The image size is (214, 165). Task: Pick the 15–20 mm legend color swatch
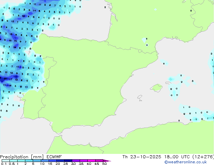(x=52, y=161)
